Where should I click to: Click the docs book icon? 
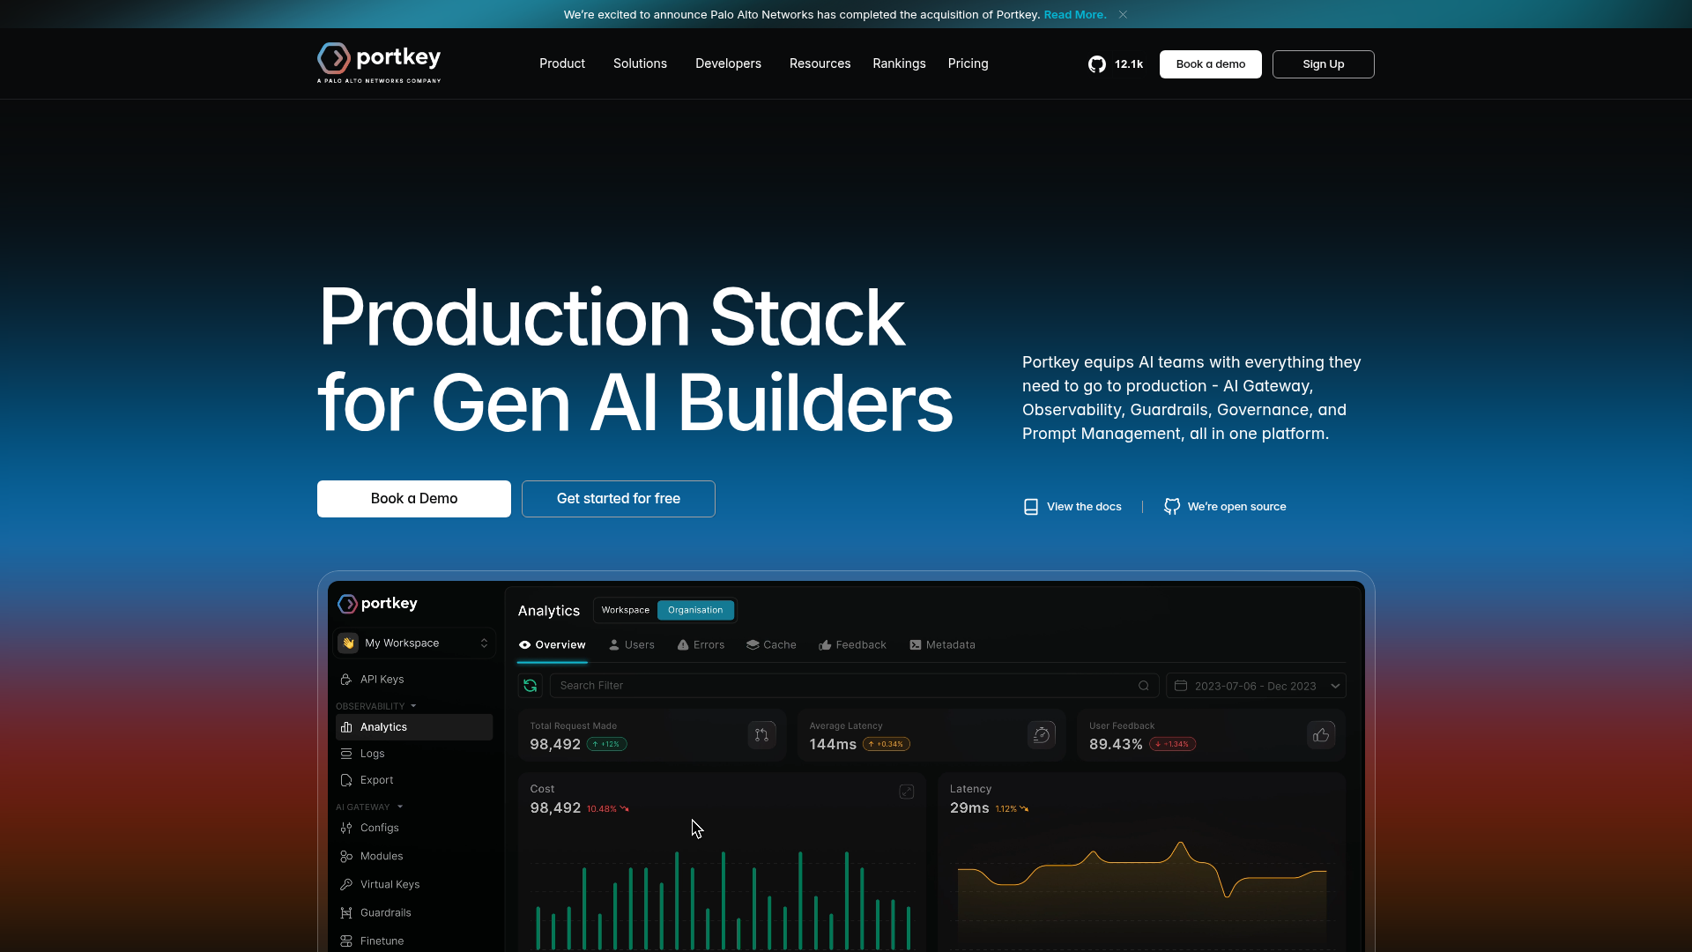[1030, 507]
